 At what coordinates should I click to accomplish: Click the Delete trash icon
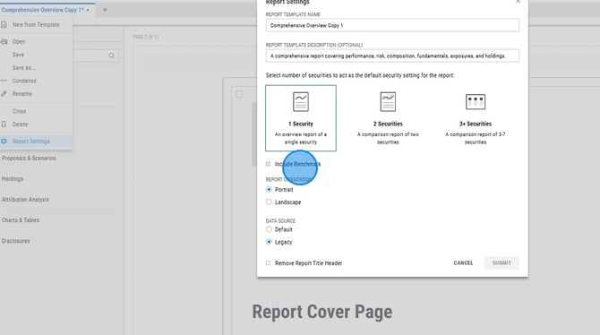coord(4,124)
